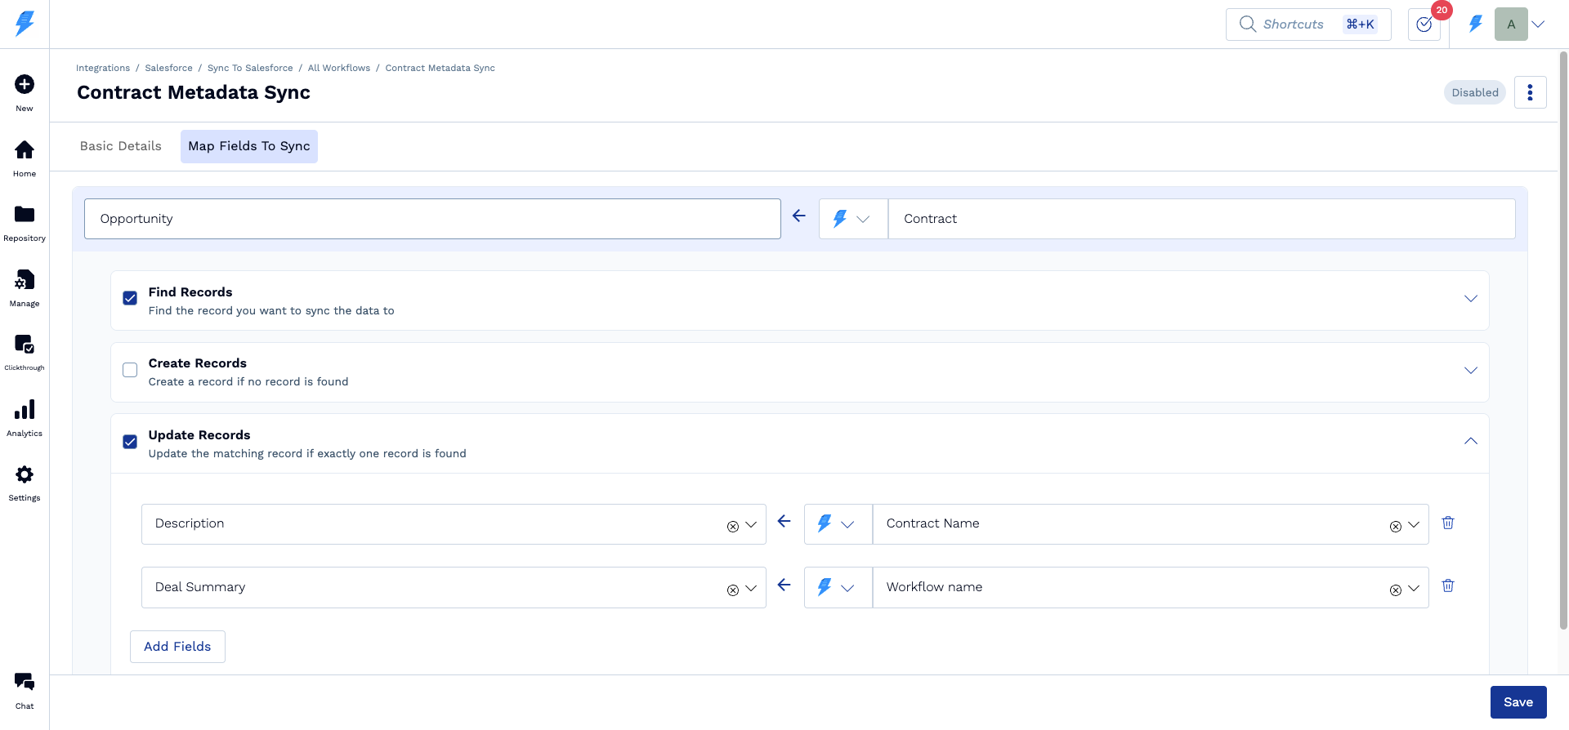Open the tasks checkmark notification icon
This screenshot has width=1569, height=730.
(x=1424, y=24)
